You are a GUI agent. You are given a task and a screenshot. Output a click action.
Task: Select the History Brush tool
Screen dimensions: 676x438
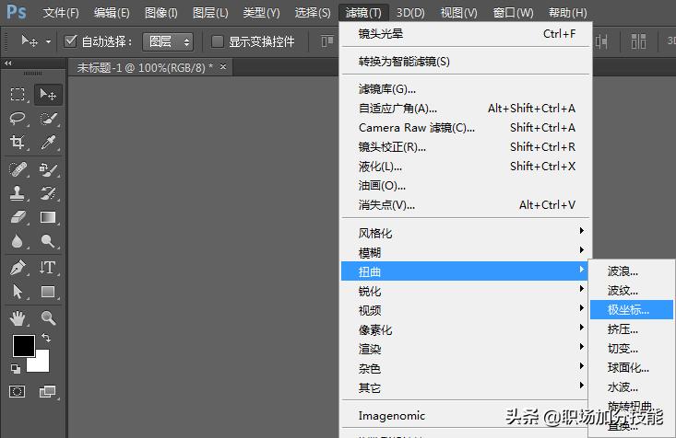[x=48, y=193]
